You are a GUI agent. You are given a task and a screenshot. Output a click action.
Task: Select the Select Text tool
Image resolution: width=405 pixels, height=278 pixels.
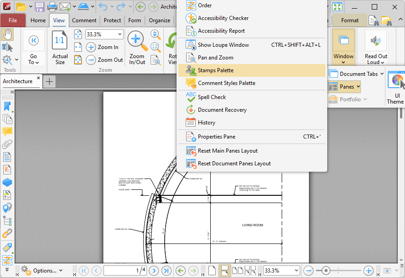7,47
